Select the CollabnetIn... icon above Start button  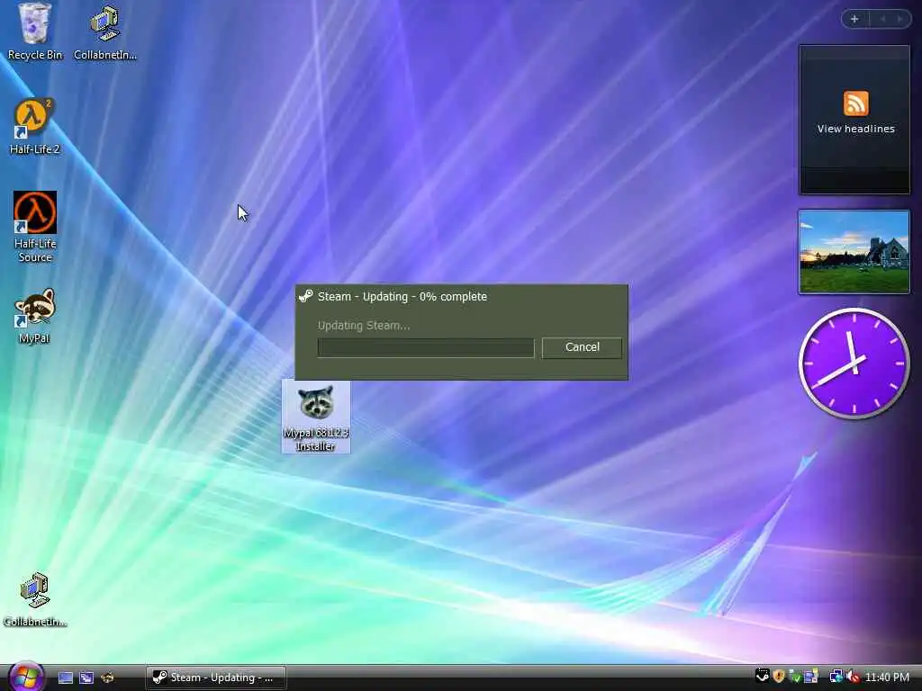click(x=35, y=599)
